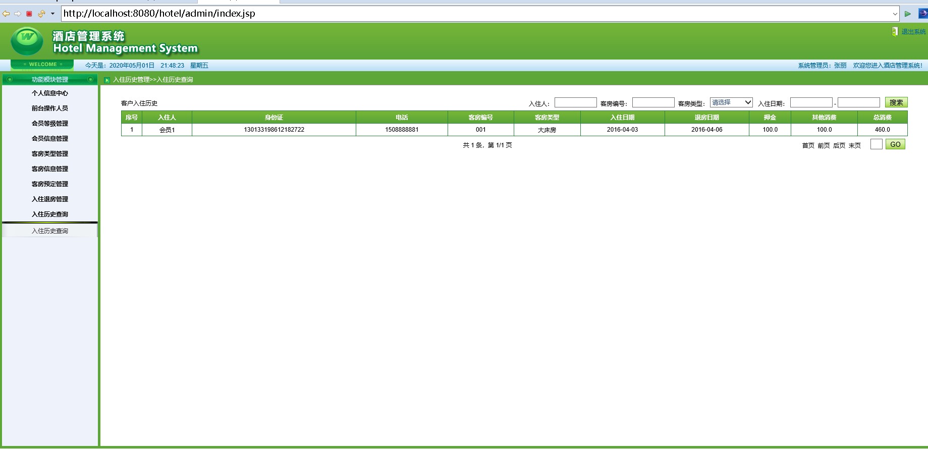Click the green GO pagination button

pyautogui.click(x=895, y=144)
